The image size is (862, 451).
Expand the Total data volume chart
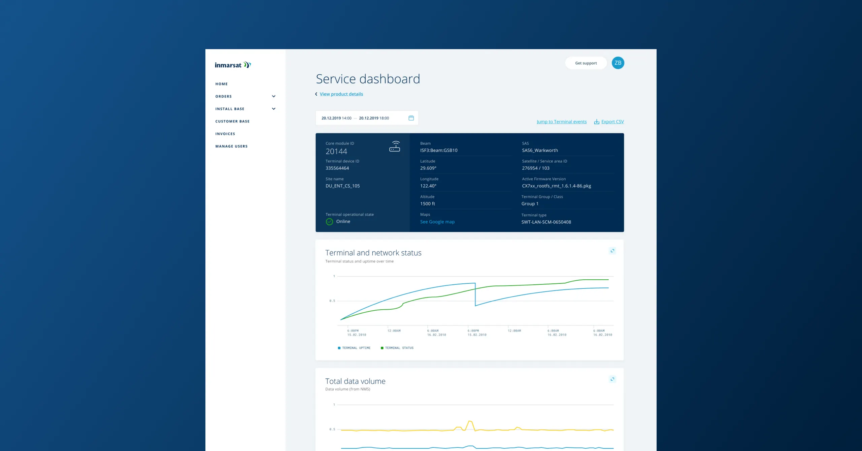click(612, 379)
